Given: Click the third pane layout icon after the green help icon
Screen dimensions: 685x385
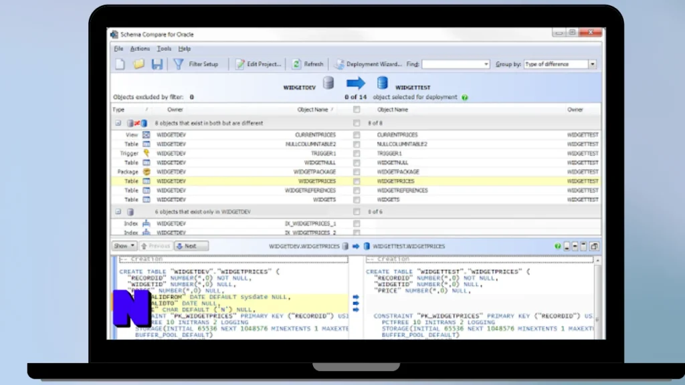Looking at the screenshot, I should coord(583,246).
